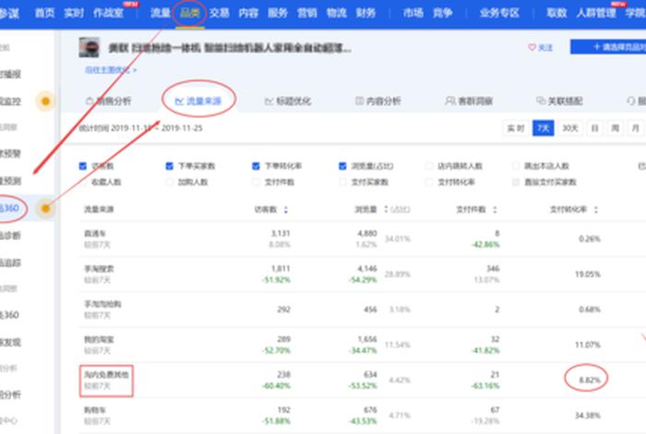Viewport: 646px width, 434px height.
Task: Sort the table by 支付件数 column arrows
Action: (495, 210)
